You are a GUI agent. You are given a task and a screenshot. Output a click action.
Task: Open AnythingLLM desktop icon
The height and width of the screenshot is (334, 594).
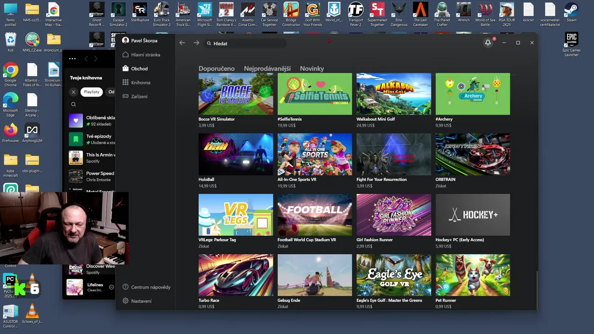tap(32, 133)
